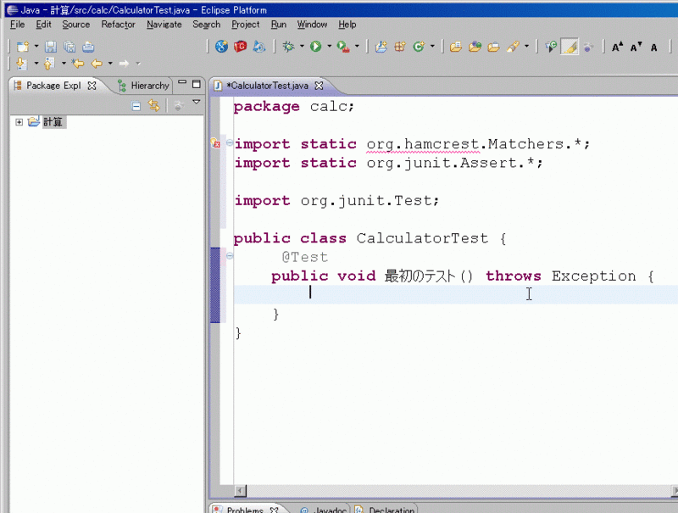
Task: Click the Save toolbar icon
Action: point(51,47)
